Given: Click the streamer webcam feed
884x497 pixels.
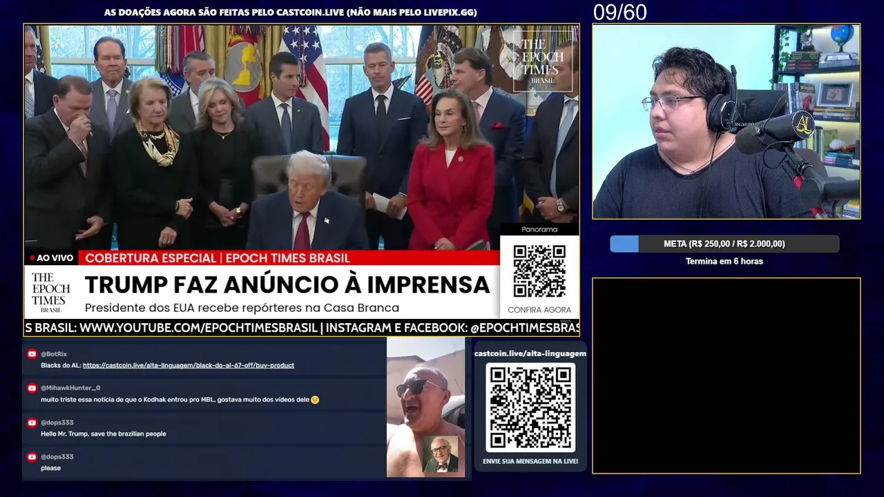Looking at the screenshot, I should coord(727,121).
